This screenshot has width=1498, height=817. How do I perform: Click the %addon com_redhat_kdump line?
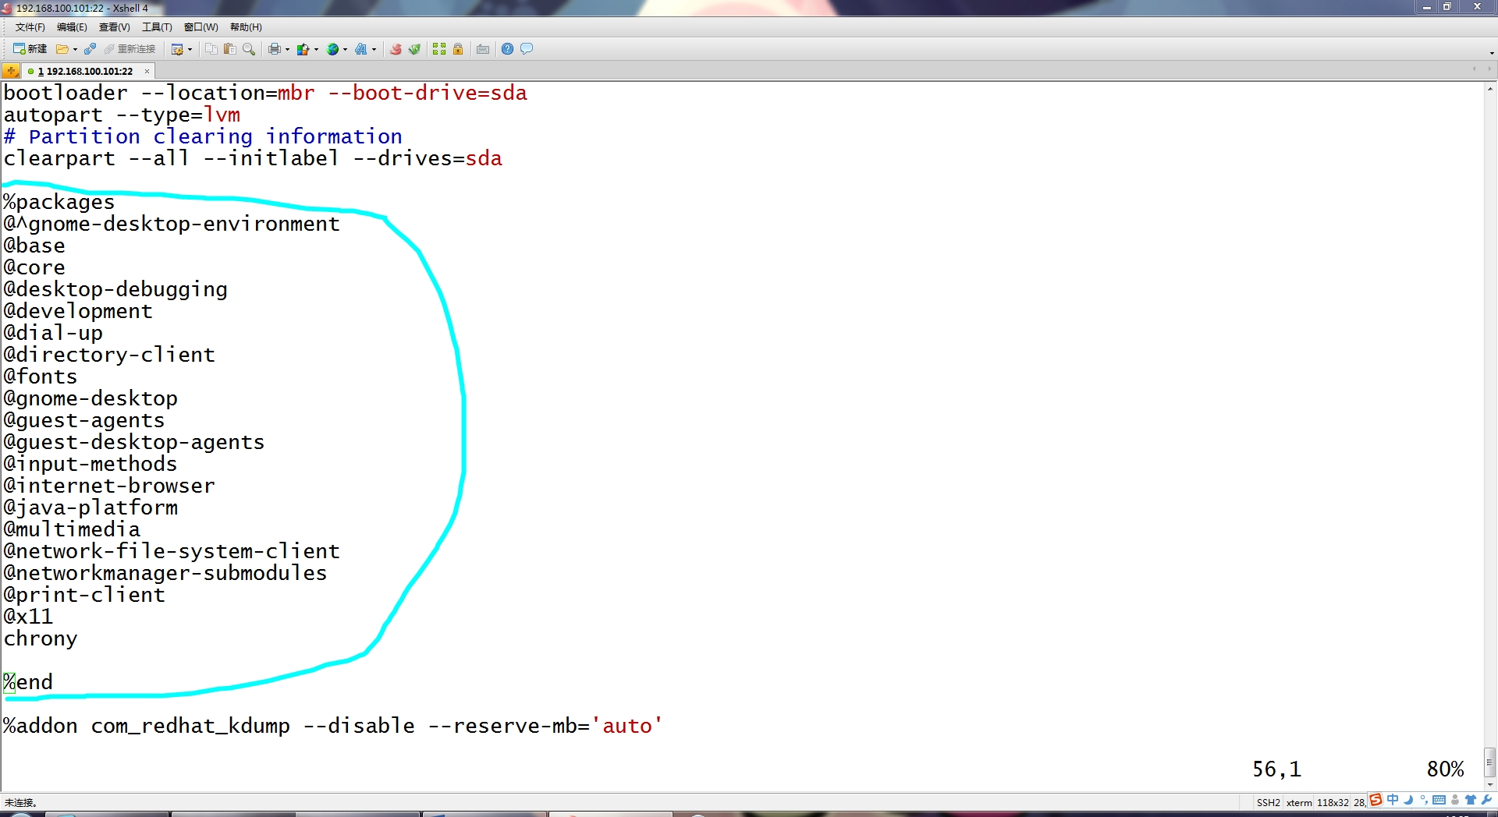(332, 726)
